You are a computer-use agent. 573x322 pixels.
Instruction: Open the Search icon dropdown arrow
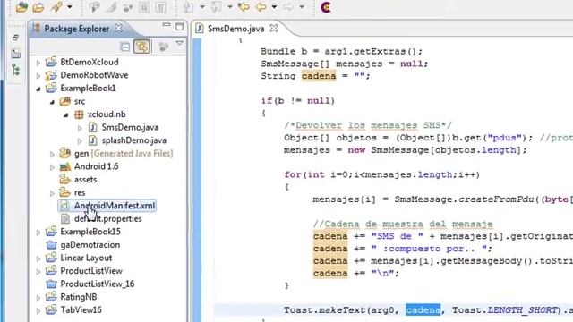[x=70, y=7]
